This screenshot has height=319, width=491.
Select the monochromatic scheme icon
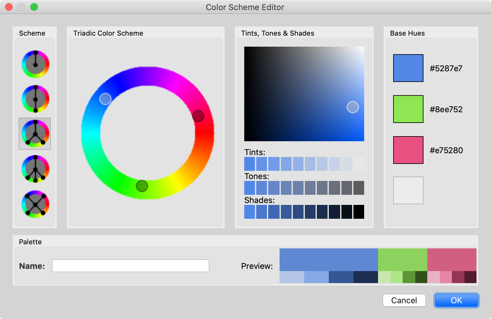(x=35, y=64)
